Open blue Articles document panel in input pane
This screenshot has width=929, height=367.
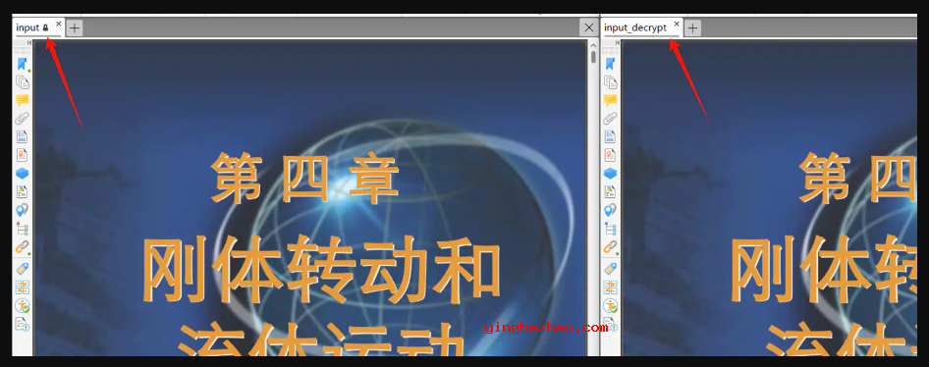22,136
